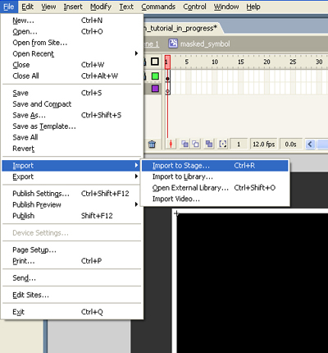Click show all layers as outlines icon

(155, 62)
